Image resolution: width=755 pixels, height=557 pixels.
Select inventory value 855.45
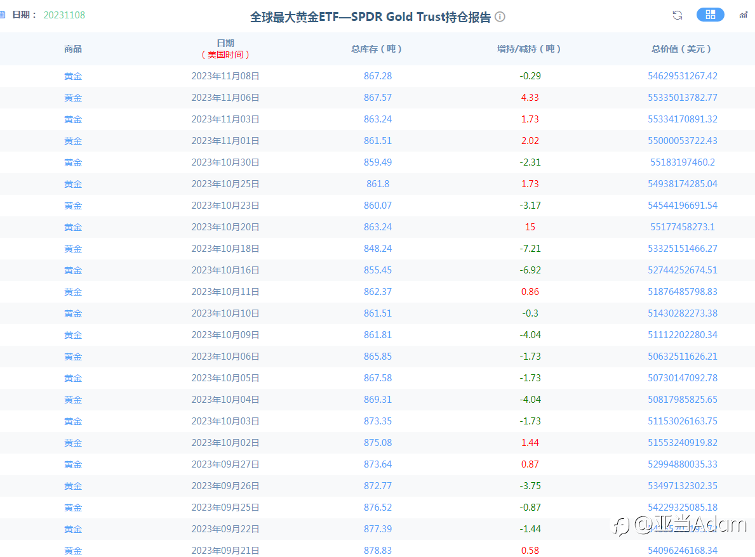[x=377, y=270]
